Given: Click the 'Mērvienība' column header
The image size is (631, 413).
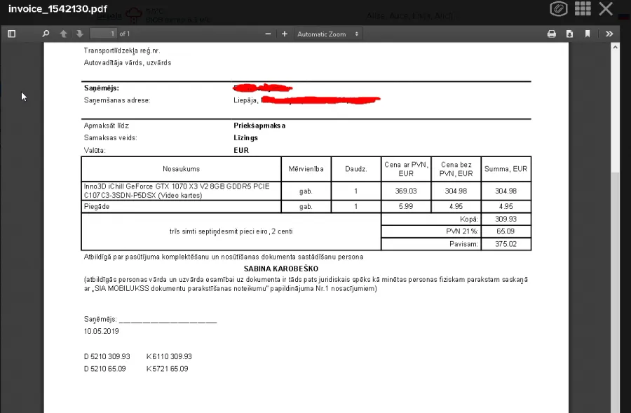Looking at the screenshot, I should 306,169.
